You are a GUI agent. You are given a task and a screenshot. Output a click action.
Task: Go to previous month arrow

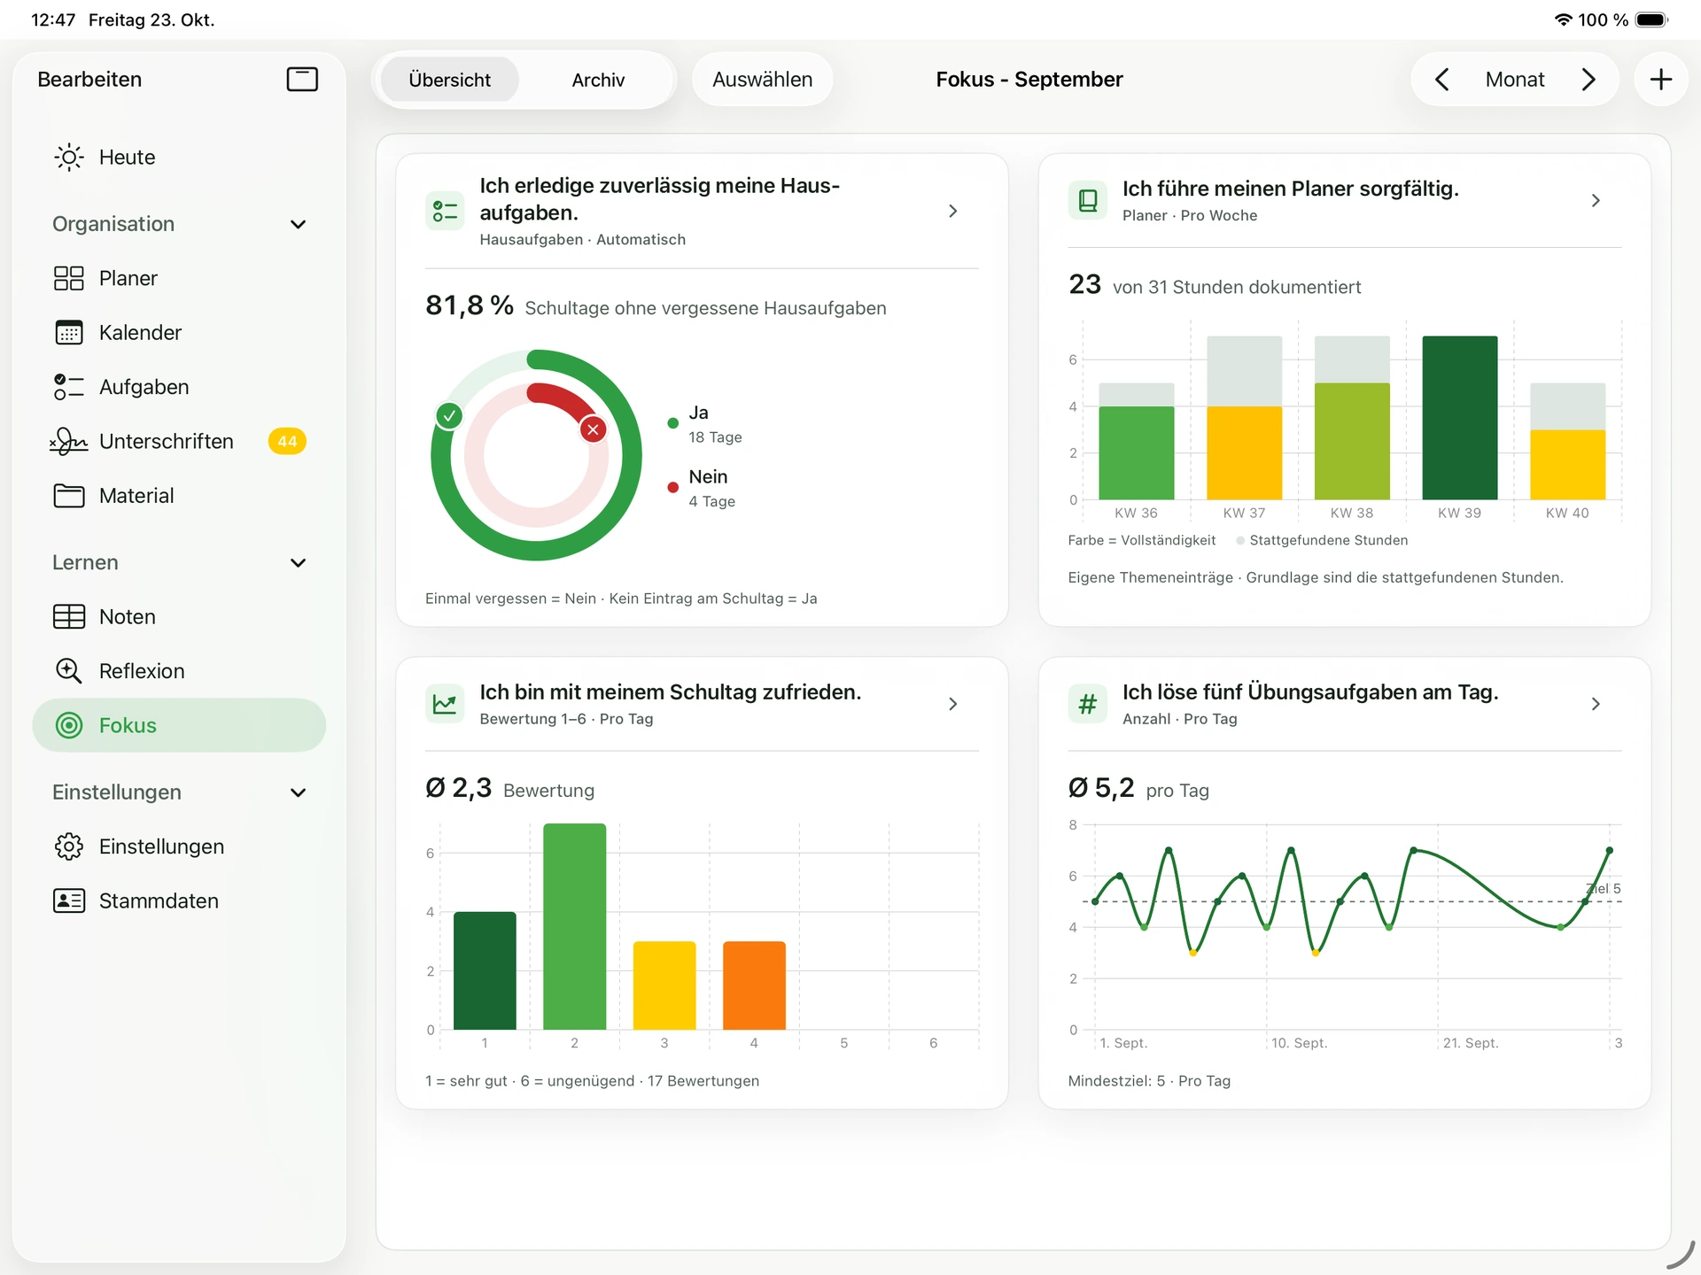[x=1442, y=80]
